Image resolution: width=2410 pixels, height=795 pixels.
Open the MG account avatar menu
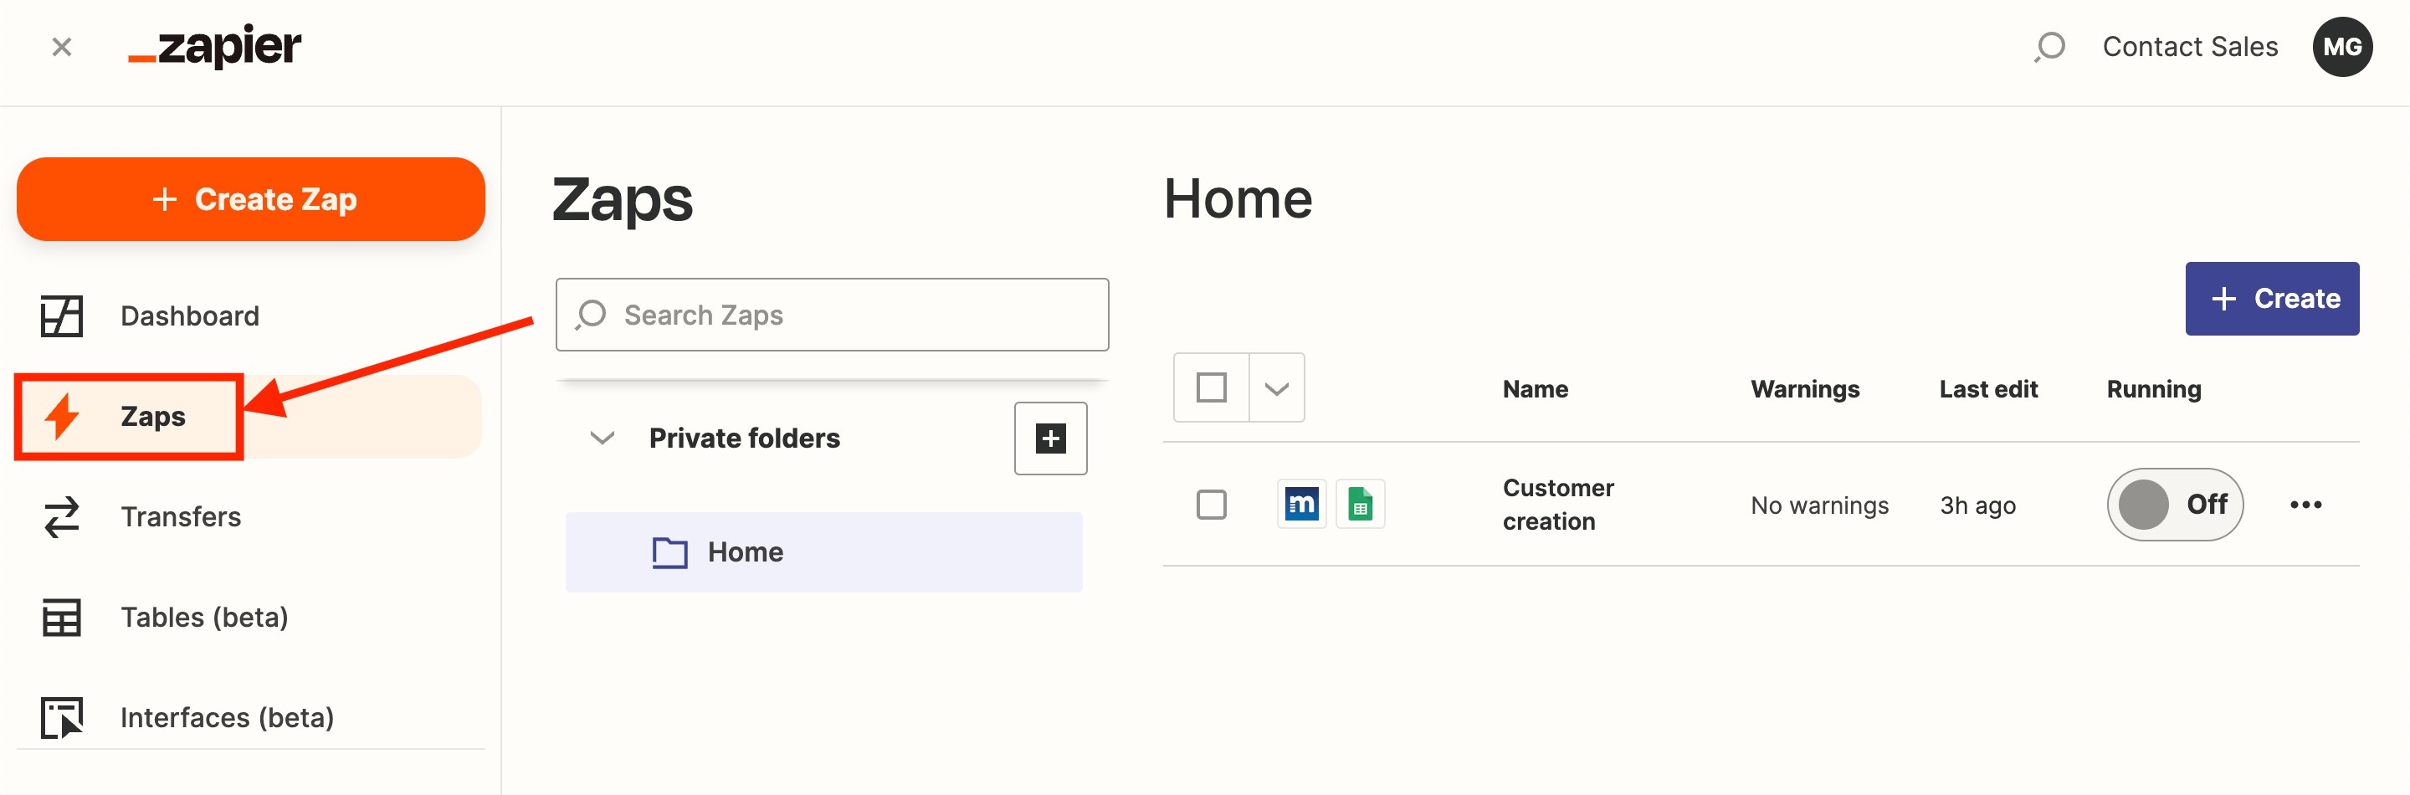2341,47
